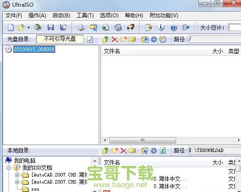Select 我的ISO文档 folder in tree

click(x=37, y=168)
